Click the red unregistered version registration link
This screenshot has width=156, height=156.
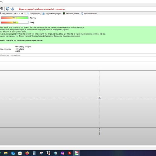click(42, 9)
